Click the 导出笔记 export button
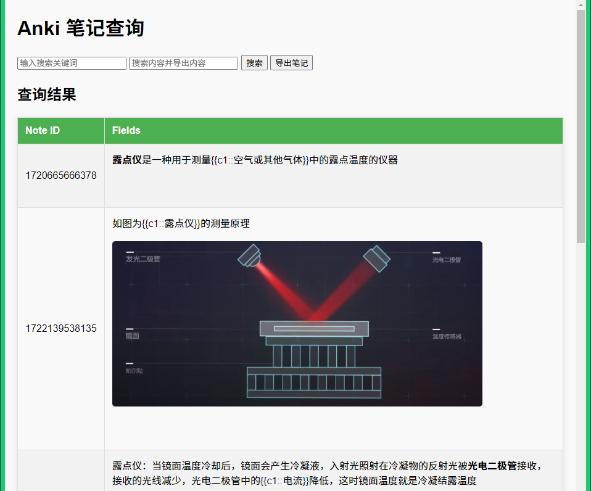Screen dimensions: 591x491 291,63
